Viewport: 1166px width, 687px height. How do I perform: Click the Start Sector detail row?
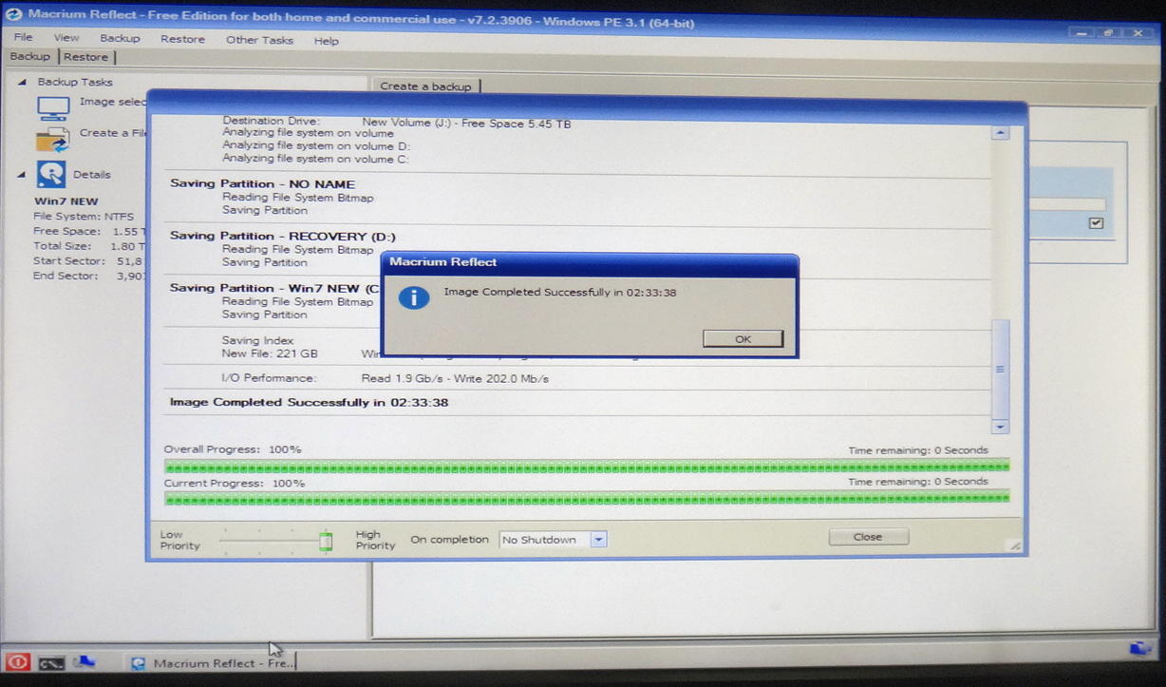pos(87,261)
